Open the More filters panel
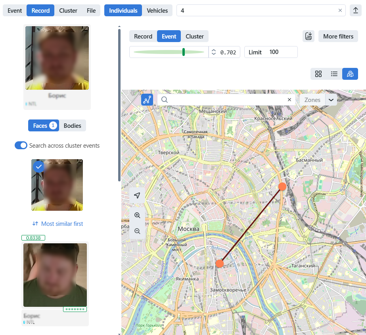This screenshot has width=366, height=335. 338,36
